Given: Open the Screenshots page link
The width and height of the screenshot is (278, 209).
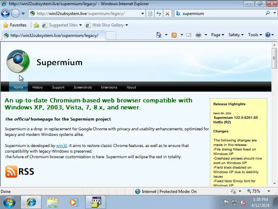Looking at the screenshot, I should pyautogui.click(x=83, y=87).
